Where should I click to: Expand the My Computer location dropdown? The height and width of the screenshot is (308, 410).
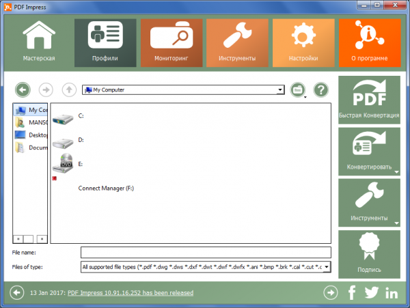pyautogui.click(x=280, y=90)
